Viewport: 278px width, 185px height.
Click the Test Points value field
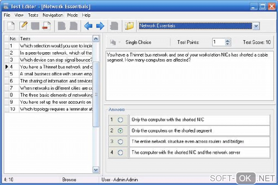219,42
